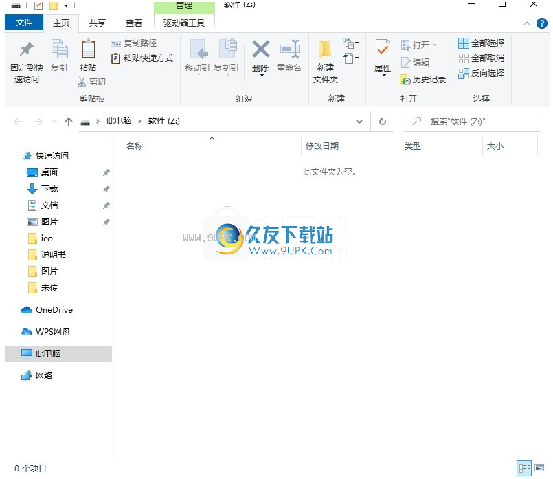Switch to large icons view
553x479 pixels.
(539, 469)
